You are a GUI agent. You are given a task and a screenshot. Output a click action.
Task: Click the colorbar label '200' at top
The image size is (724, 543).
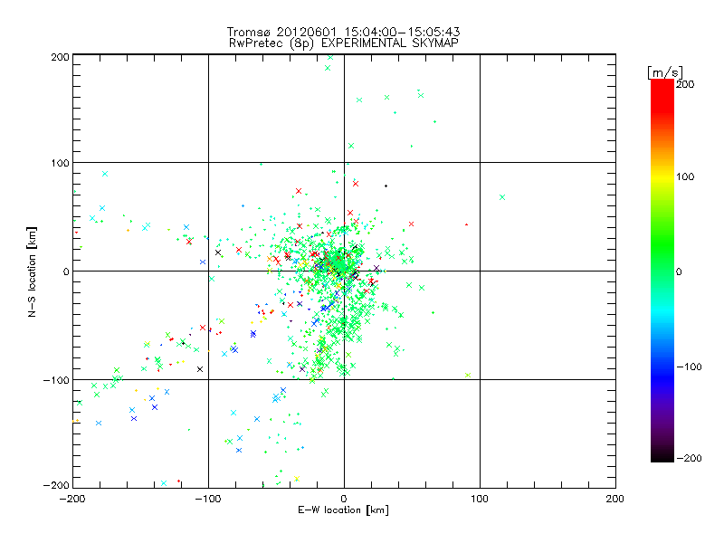pyautogui.click(x=685, y=84)
